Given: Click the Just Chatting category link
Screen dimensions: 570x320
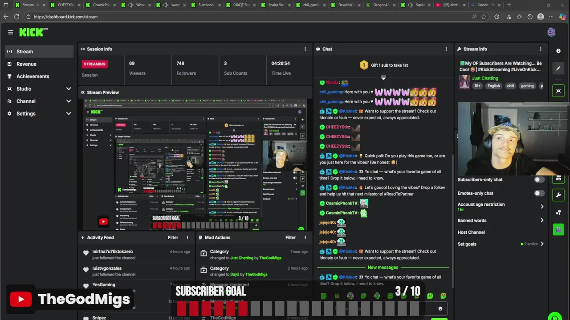Looking at the screenshot, I should [485, 78].
